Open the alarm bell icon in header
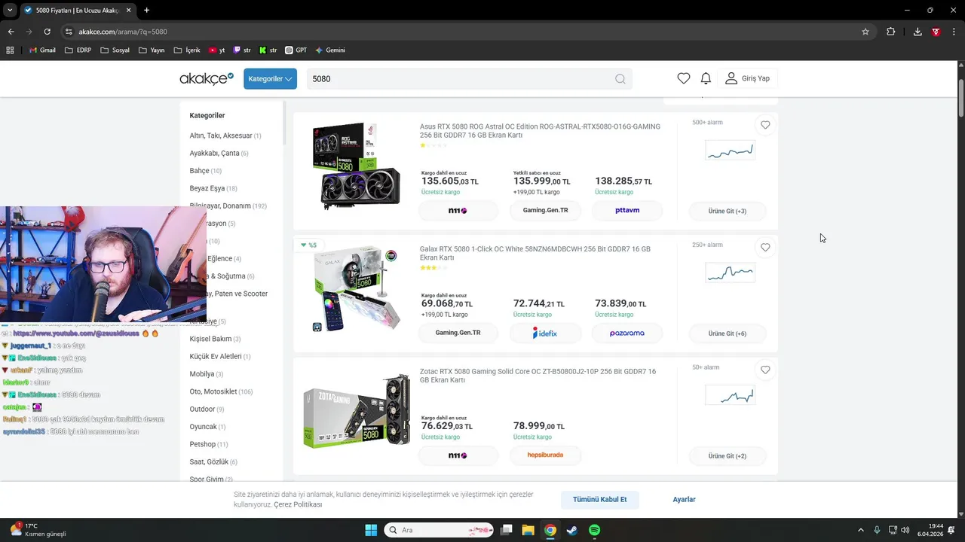This screenshot has height=542, width=965. point(706,78)
